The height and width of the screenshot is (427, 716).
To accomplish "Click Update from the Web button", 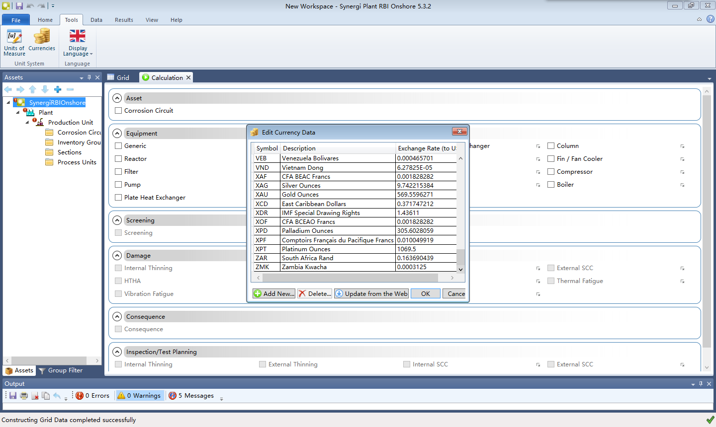I will click(371, 293).
